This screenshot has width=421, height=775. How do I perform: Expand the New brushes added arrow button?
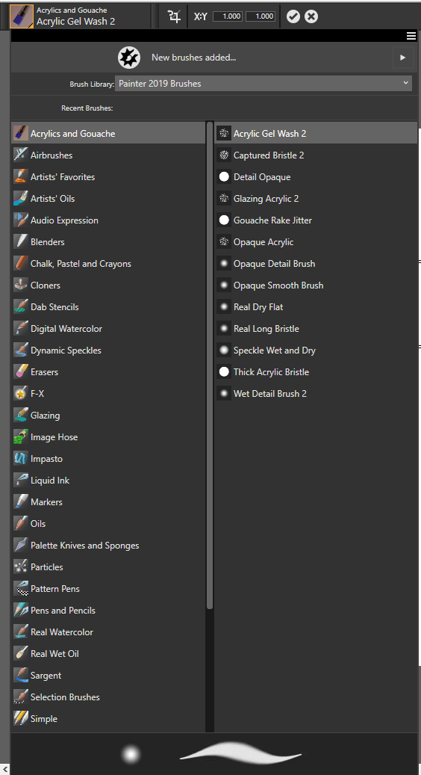pyautogui.click(x=402, y=58)
